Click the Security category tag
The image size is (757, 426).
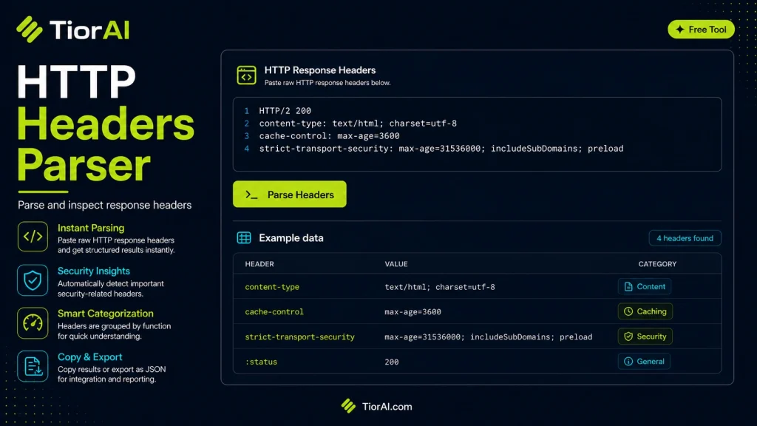(645, 337)
